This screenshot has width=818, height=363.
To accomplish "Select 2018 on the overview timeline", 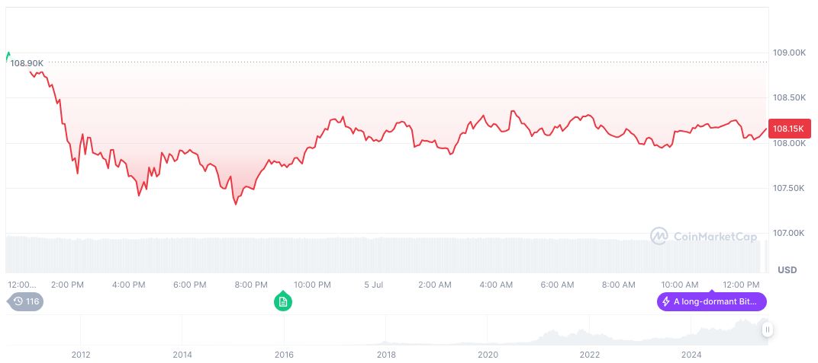I will (x=386, y=355).
